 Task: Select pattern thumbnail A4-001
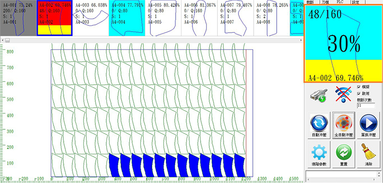point(18,18)
